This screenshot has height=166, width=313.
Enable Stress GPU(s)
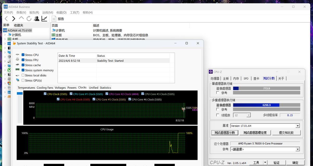coord(23,80)
